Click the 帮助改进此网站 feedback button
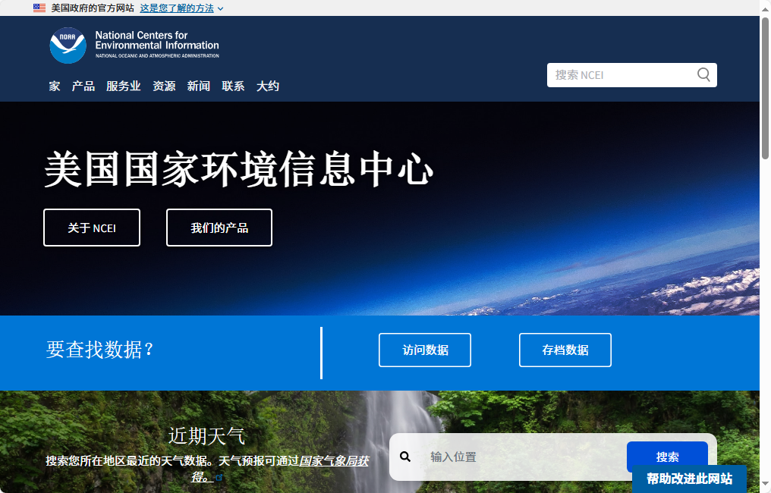This screenshot has height=493, width=771. point(689,479)
